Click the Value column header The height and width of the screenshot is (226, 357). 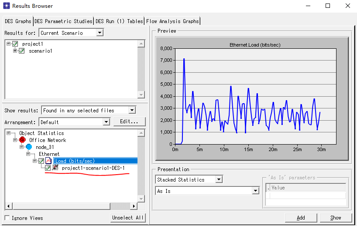(x=308, y=188)
